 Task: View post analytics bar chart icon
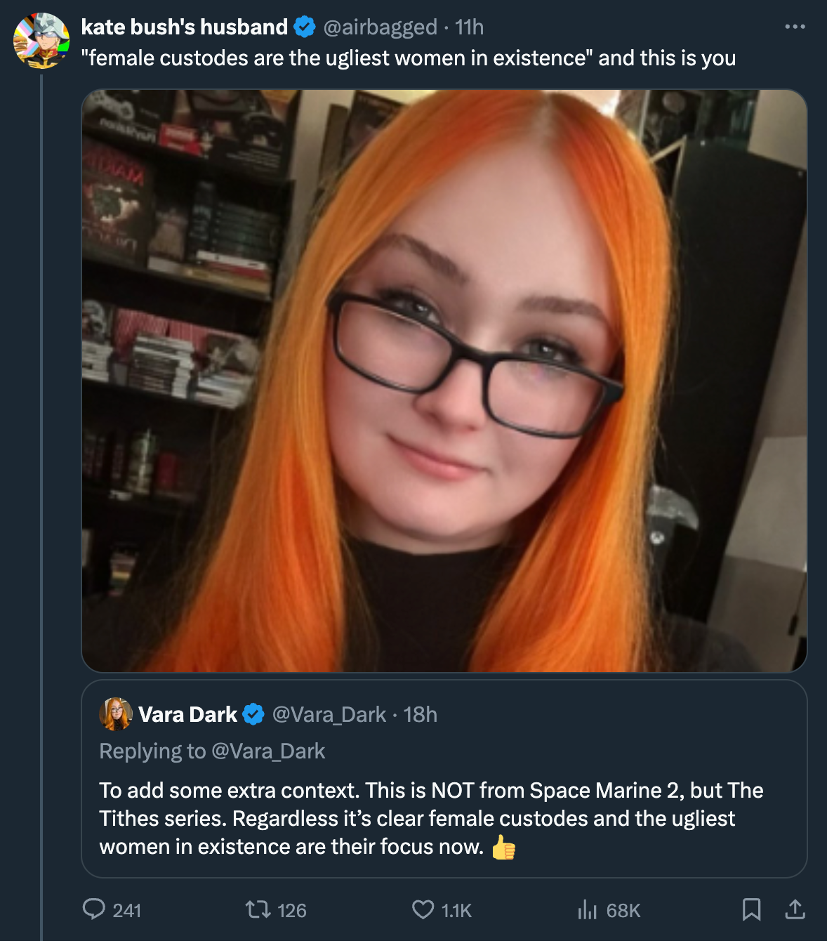pyautogui.click(x=587, y=910)
